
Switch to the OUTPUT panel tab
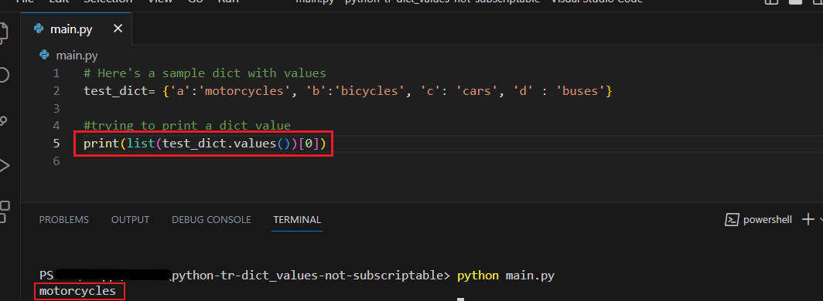pos(130,220)
